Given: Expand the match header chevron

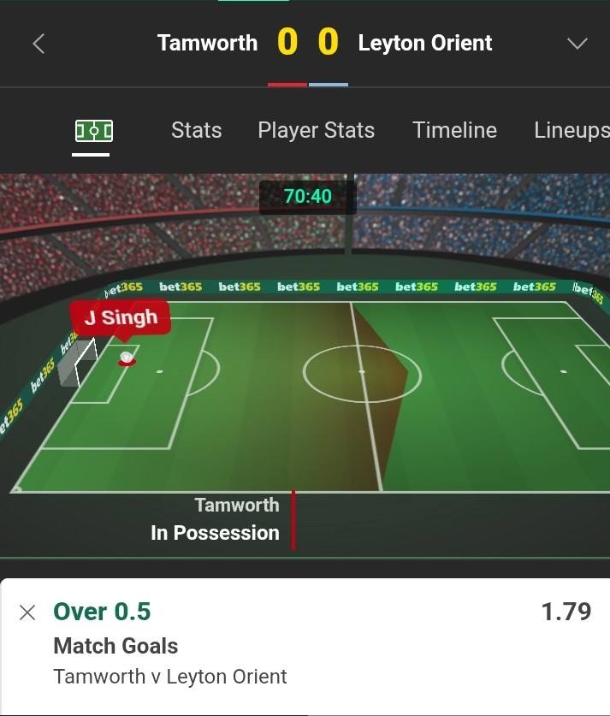Looking at the screenshot, I should pyautogui.click(x=577, y=44).
